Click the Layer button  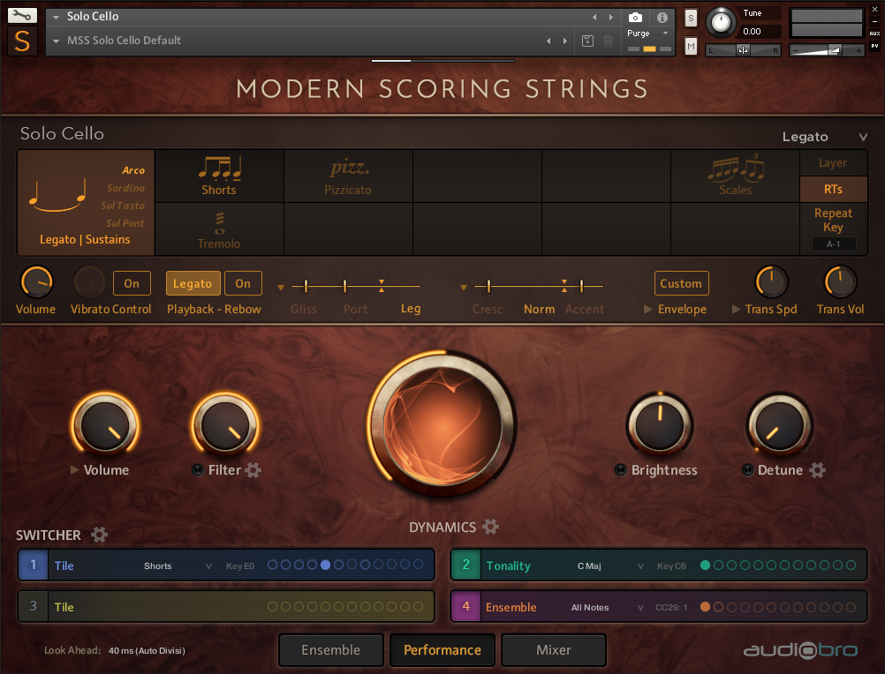[x=833, y=163]
